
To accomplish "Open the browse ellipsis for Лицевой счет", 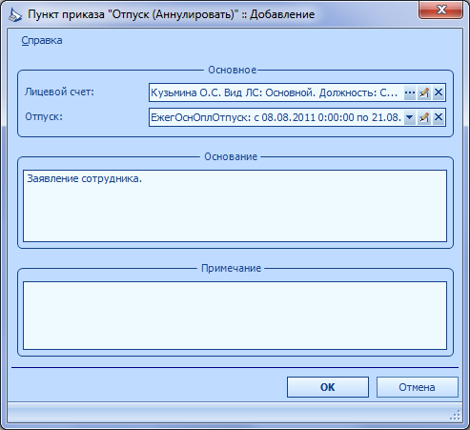I will tap(410, 92).
